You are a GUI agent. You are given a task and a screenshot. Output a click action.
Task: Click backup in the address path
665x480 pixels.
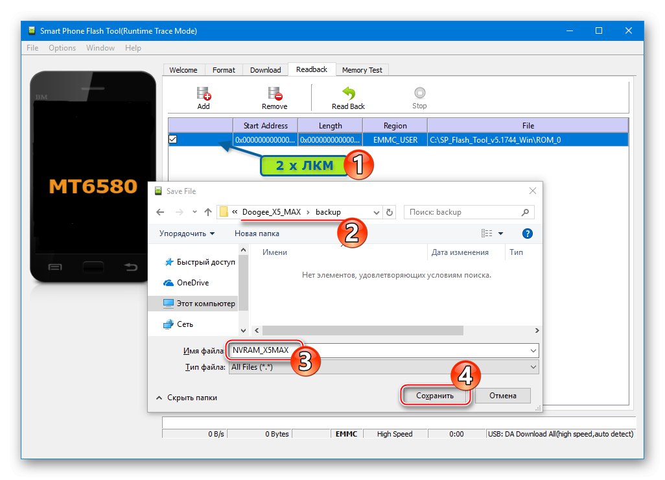[328, 211]
